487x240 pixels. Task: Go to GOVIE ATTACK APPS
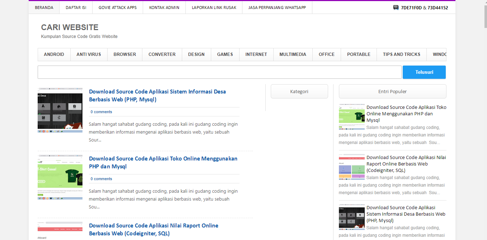(118, 8)
